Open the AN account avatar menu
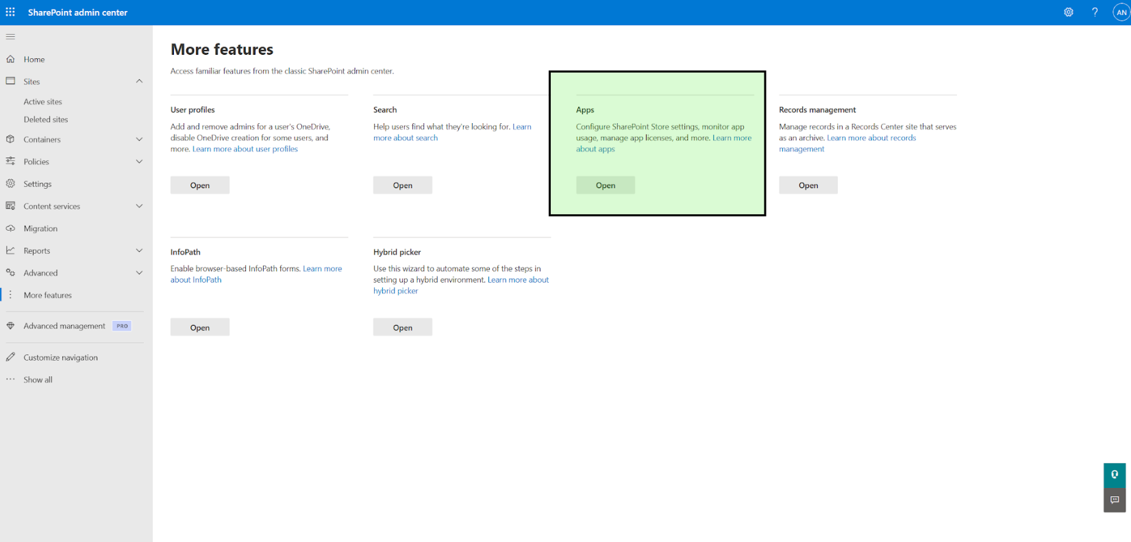The image size is (1131, 542). tap(1121, 12)
